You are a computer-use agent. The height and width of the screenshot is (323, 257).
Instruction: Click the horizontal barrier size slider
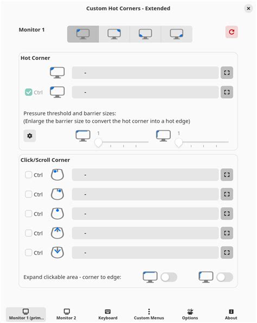coord(121,142)
